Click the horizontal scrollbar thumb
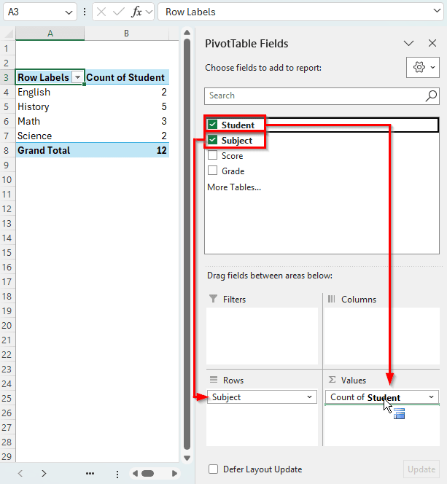 pyautogui.click(x=147, y=473)
